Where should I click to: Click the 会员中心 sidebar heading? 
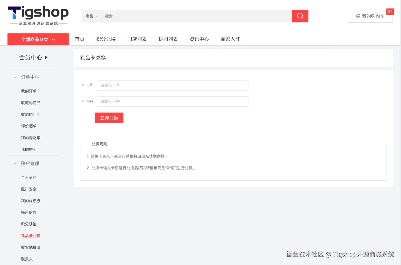click(31, 57)
